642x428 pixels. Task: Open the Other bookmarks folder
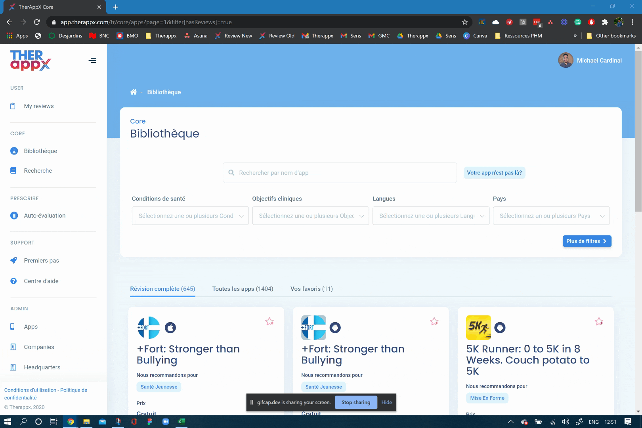tap(611, 36)
